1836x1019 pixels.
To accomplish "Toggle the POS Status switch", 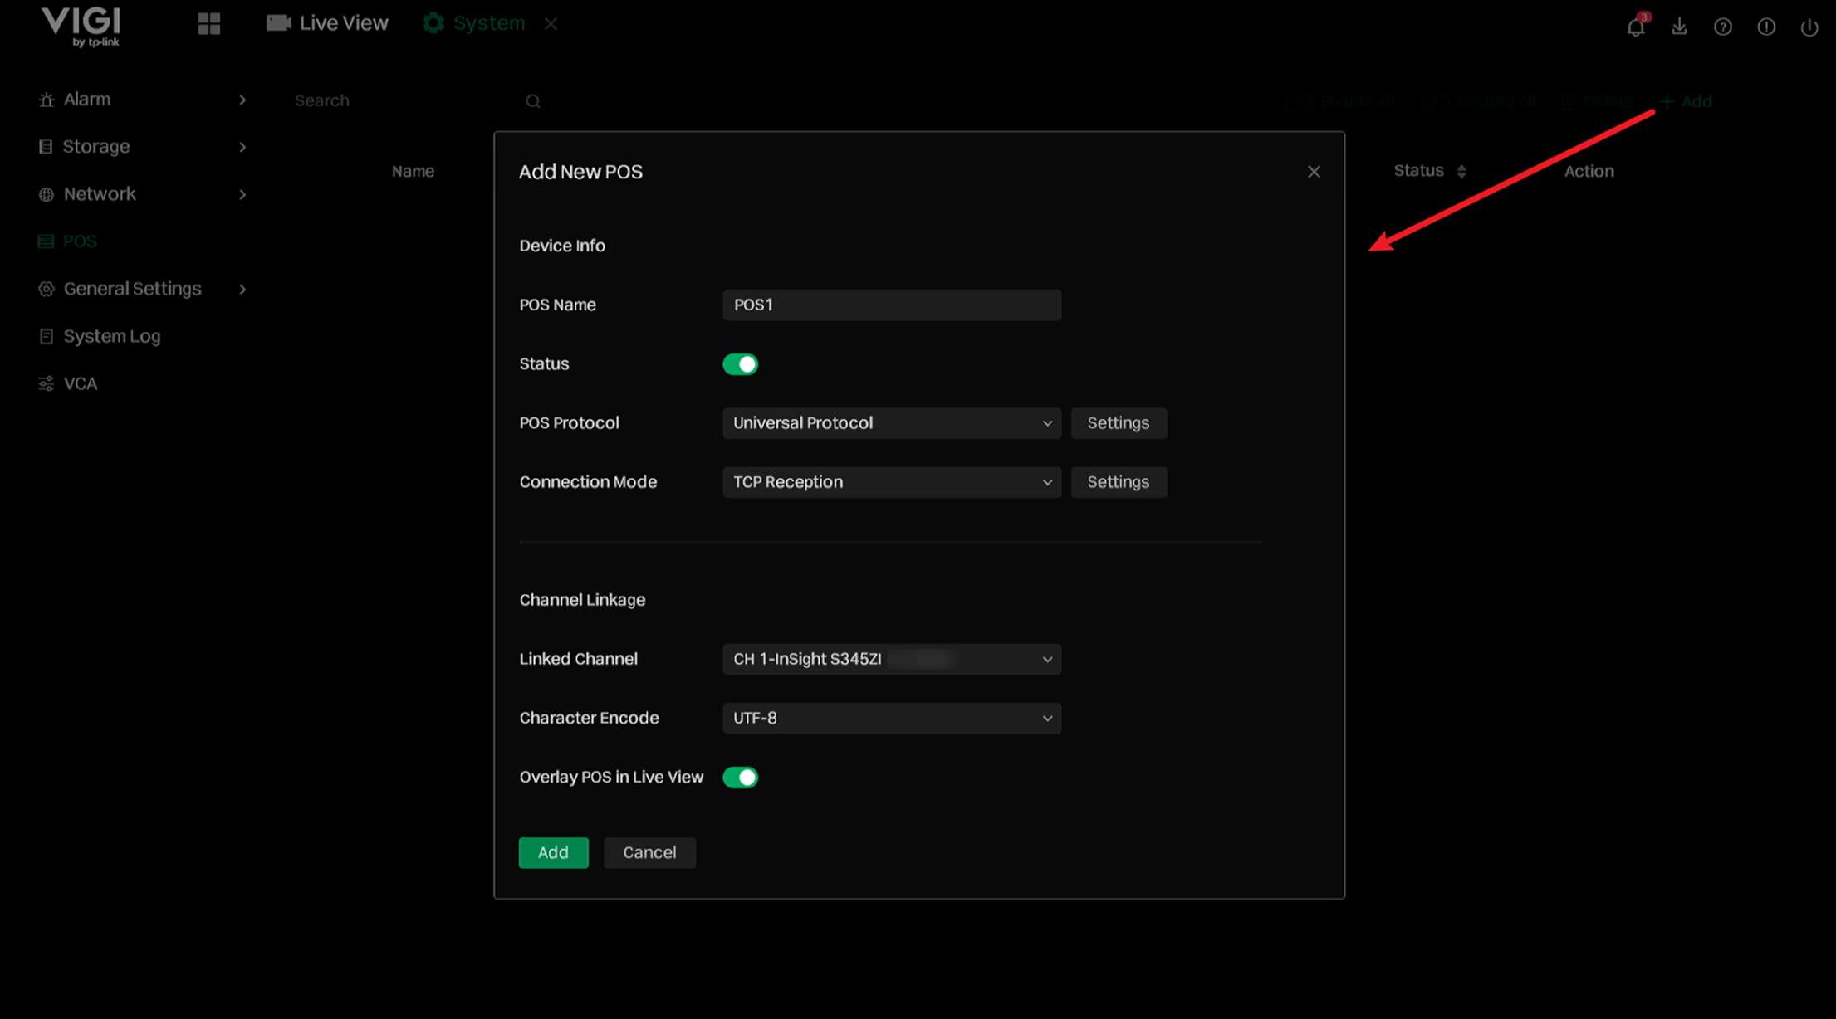I will click(740, 364).
